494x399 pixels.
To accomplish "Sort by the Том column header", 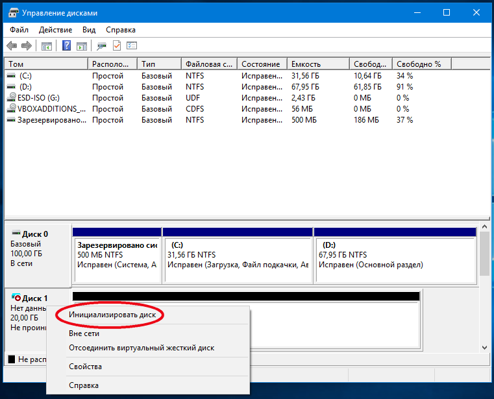I will coord(46,64).
